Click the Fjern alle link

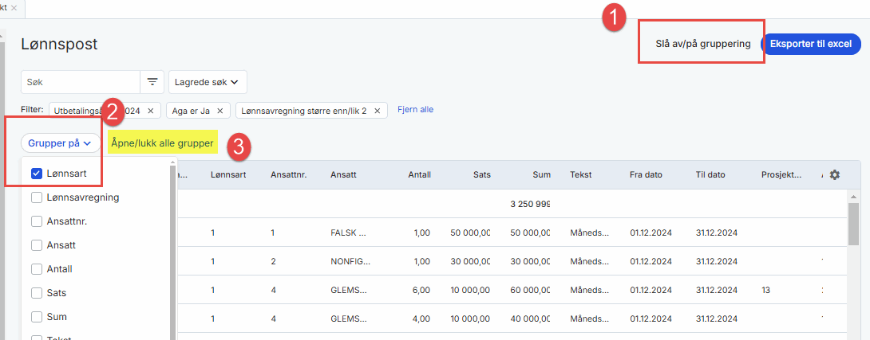click(x=415, y=110)
